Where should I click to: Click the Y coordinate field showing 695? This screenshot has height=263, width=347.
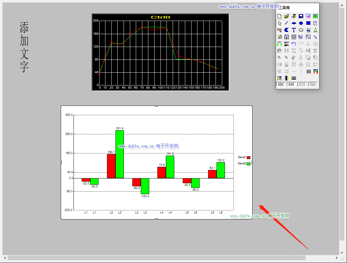pyautogui.click(x=292, y=85)
